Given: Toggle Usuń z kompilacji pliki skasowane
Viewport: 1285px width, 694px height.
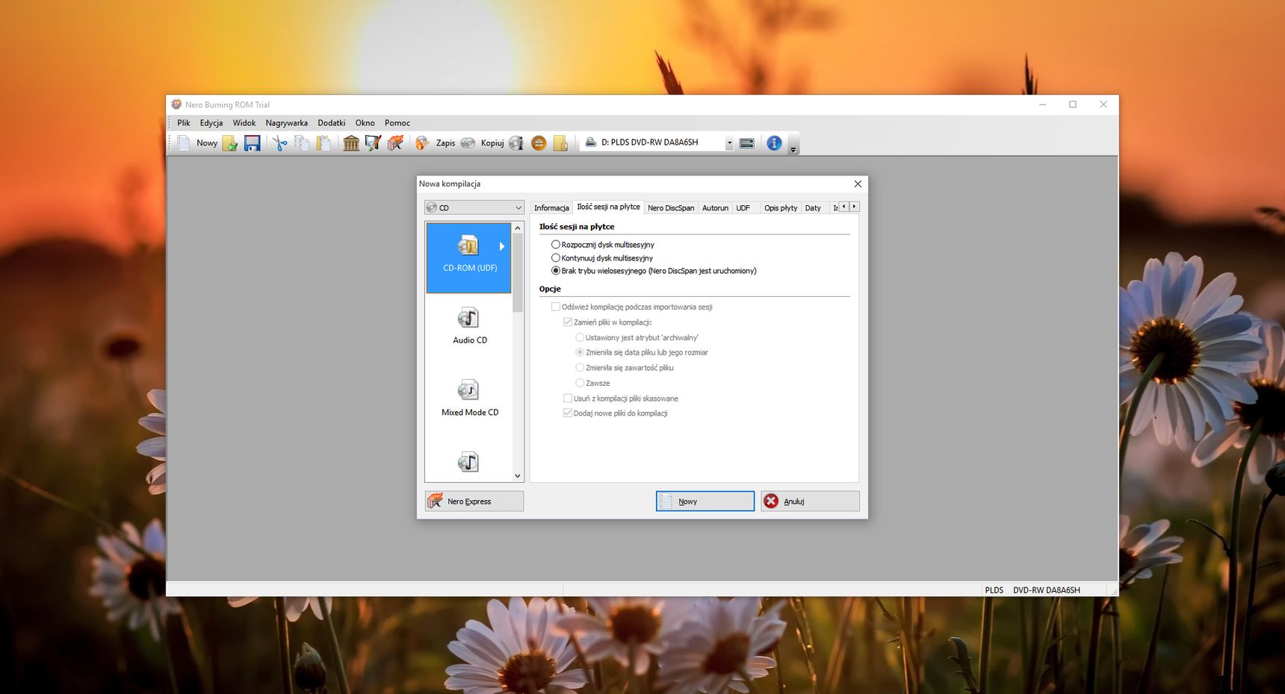Looking at the screenshot, I should coord(621,398).
